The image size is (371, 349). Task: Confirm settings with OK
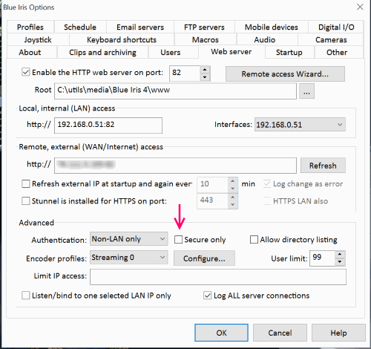221,333
